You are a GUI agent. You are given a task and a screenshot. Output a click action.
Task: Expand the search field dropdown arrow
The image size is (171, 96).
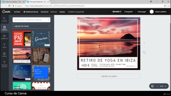coord(48,20)
